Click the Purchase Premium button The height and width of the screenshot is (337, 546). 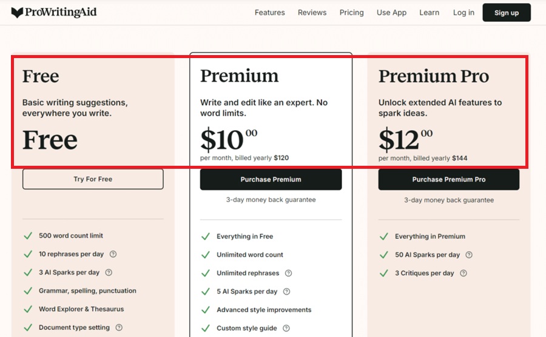point(271,179)
